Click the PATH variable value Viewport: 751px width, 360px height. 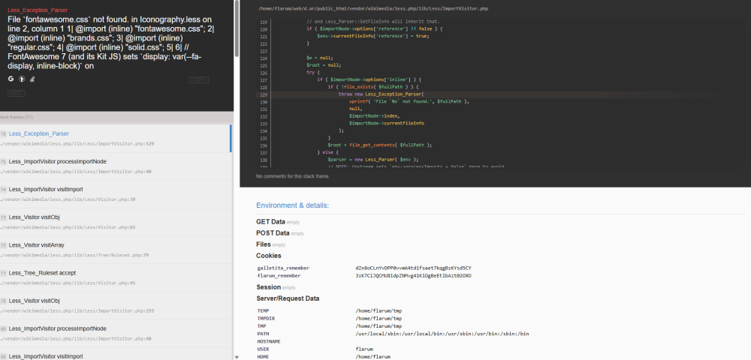pos(442,334)
